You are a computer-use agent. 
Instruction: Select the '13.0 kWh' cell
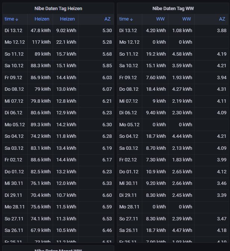(66, 89)
